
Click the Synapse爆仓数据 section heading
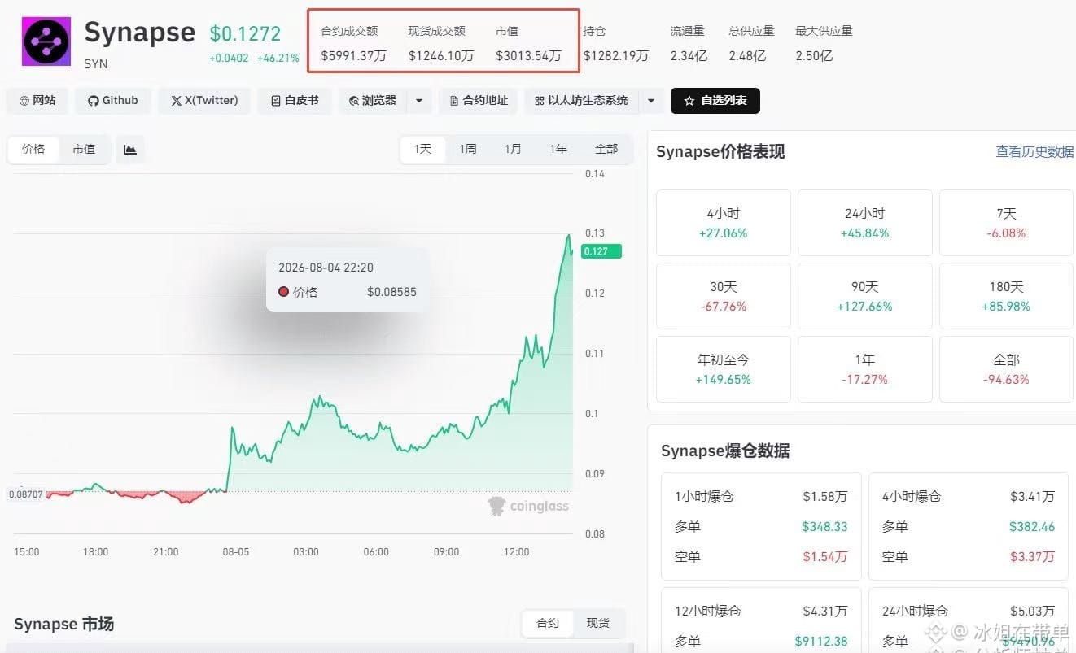click(x=725, y=451)
